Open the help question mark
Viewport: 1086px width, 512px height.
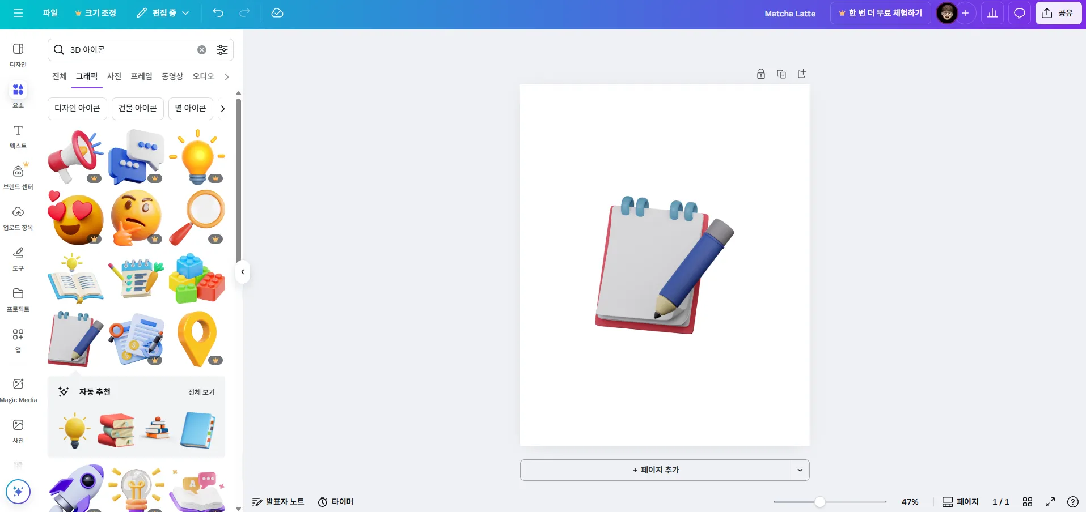[1073, 502]
